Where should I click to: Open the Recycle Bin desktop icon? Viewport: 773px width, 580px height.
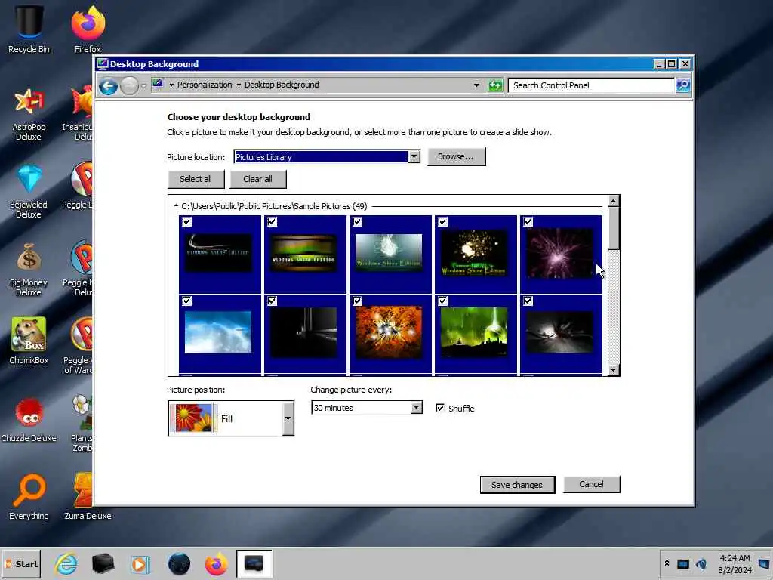29,29
